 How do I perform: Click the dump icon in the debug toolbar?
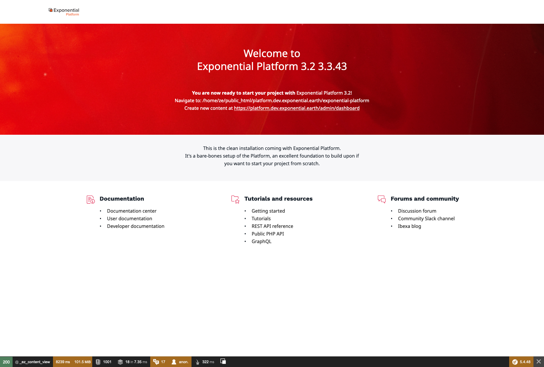223,361
